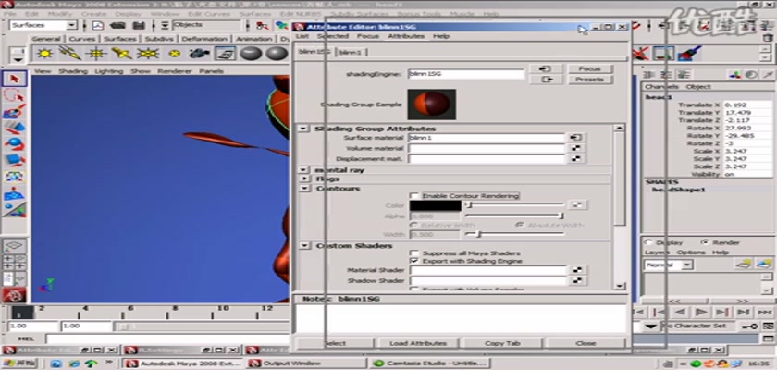The height and width of the screenshot is (370, 777).
Task: Select the Rotate tool in toolbox
Action: pyautogui.click(x=15, y=143)
